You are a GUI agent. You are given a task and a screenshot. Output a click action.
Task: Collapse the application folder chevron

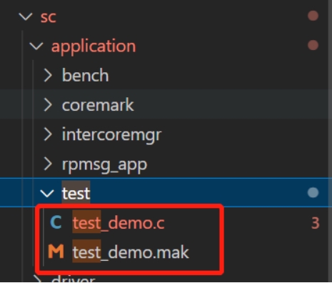pos(36,46)
